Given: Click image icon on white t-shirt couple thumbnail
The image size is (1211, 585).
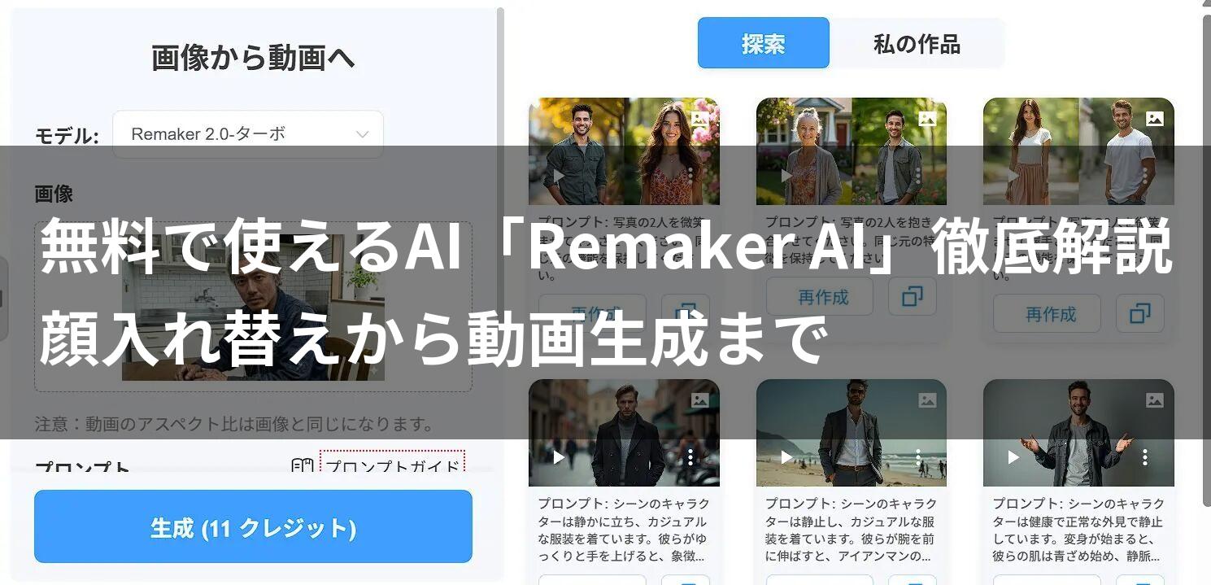Looking at the screenshot, I should click(x=1154, y=119).
